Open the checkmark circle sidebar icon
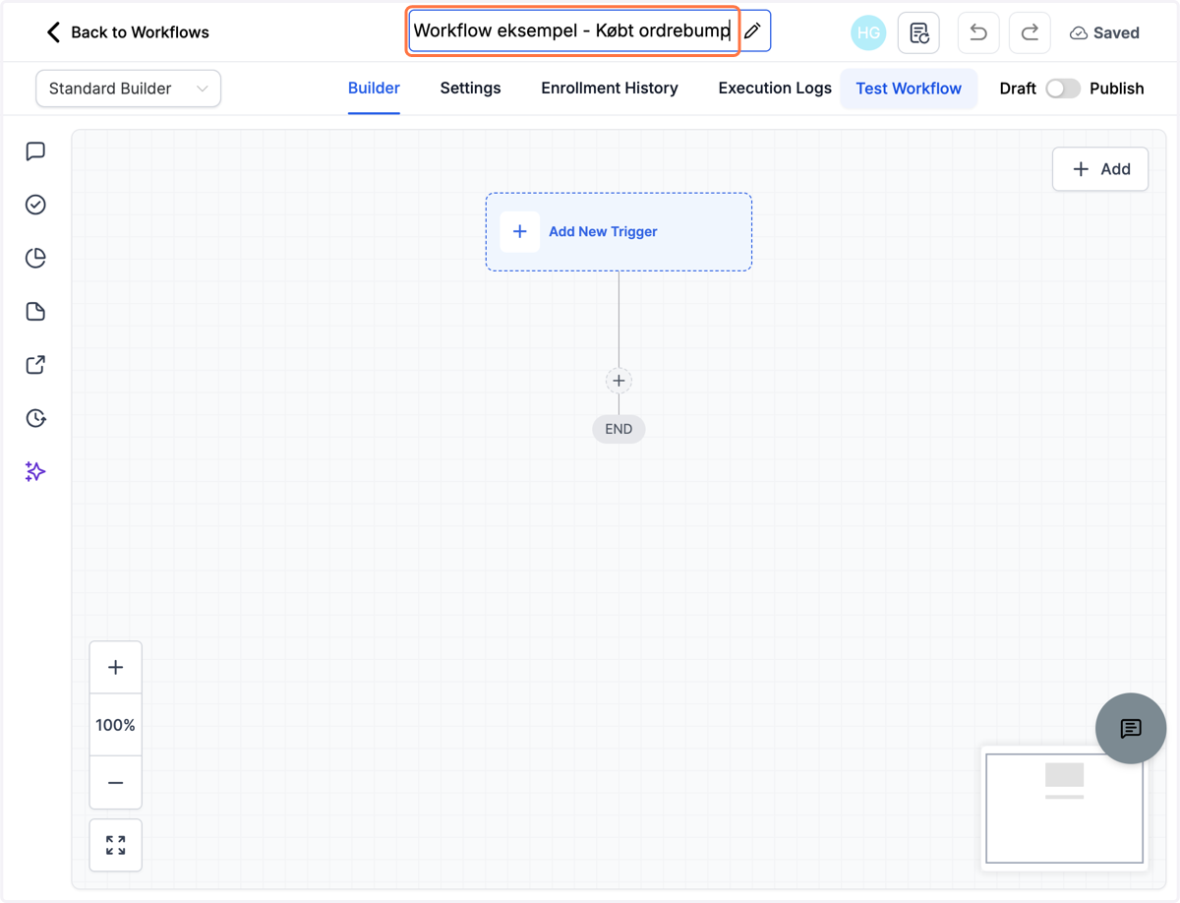Viewport: 1180px width, 903px height. click(x=35, y=205)
